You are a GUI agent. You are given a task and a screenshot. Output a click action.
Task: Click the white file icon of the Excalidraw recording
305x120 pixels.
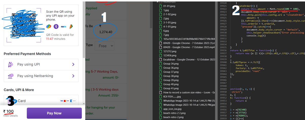[x=160, y=60]
